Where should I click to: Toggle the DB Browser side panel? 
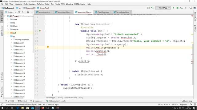(x=2, y=31)
